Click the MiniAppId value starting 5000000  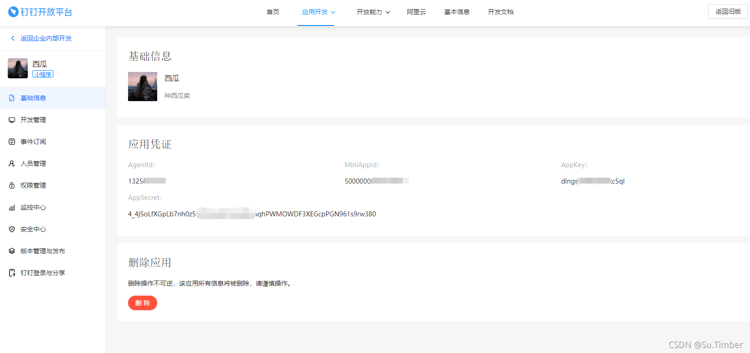[x=376, y=181]
